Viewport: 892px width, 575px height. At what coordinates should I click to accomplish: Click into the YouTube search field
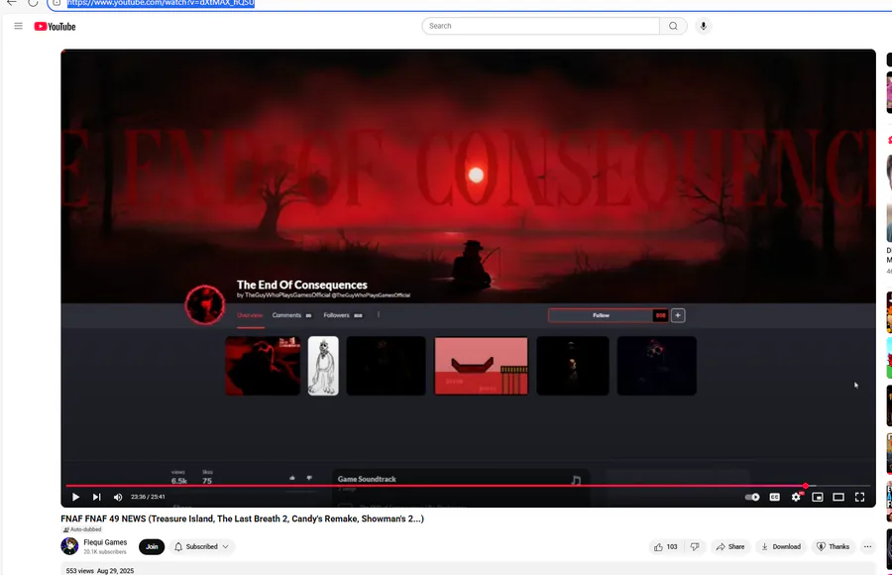(540, 26)
